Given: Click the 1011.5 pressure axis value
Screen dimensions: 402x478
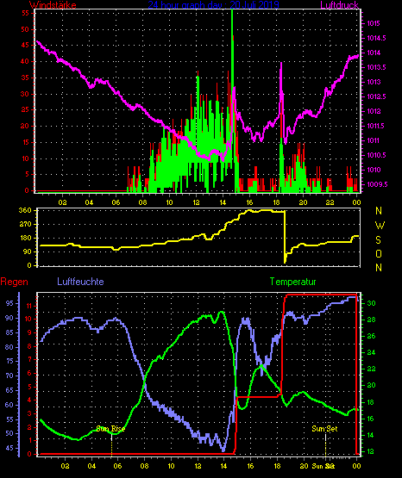Looking at the screenshot, I should point(376,126).
